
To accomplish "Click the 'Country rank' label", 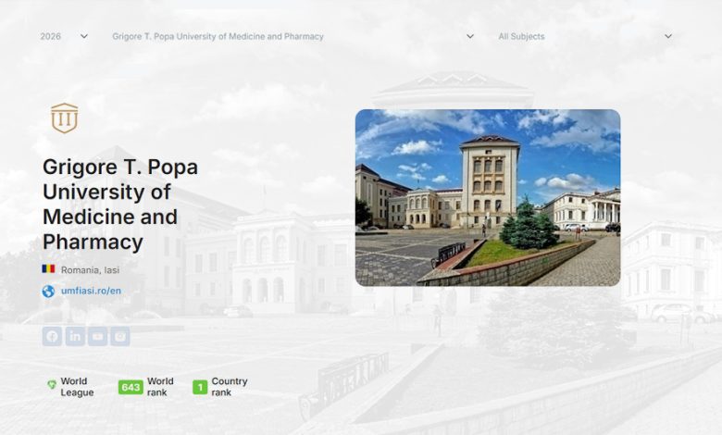I will click(x=230, y=387).
